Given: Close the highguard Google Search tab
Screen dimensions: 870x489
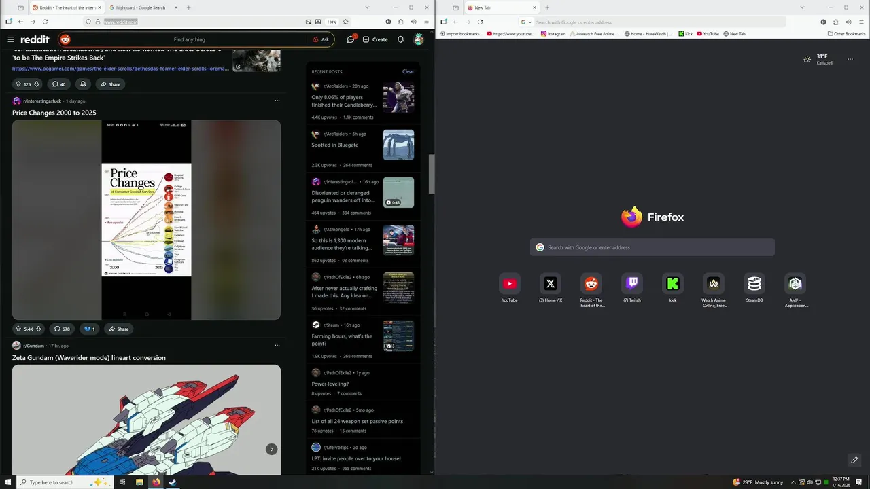Looking at the screenshot, I should coord(175,7).
